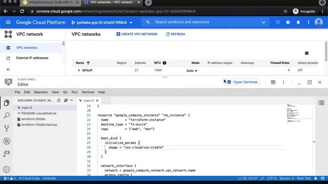The height and width of the screenshot is (184, 328).
Task: Open the header three-dot settings menu
Action: pos(309,22)
